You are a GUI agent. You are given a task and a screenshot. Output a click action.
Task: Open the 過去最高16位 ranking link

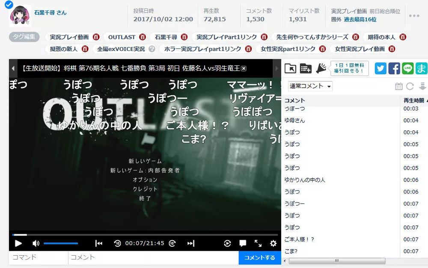[x=360, y=19]
